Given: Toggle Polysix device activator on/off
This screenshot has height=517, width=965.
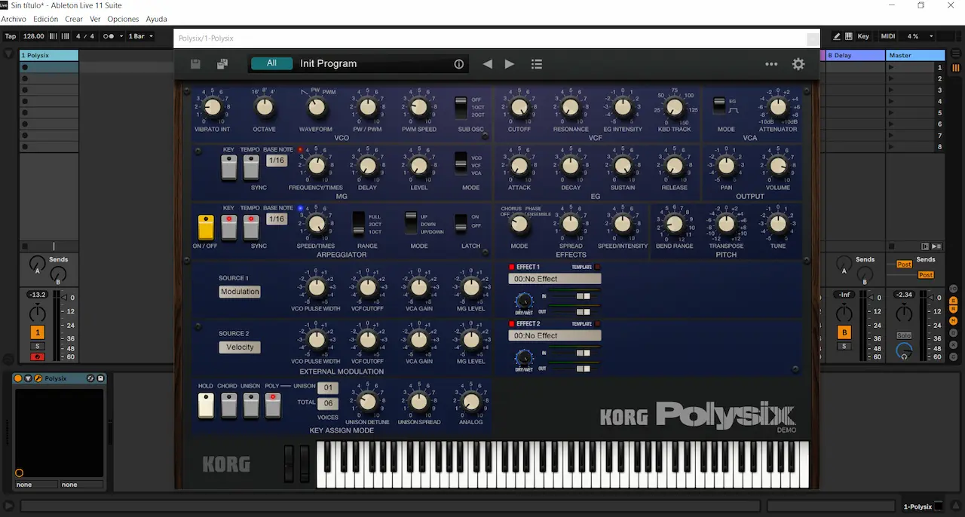Looking at the screenshot, I should [x=18, y=378].
